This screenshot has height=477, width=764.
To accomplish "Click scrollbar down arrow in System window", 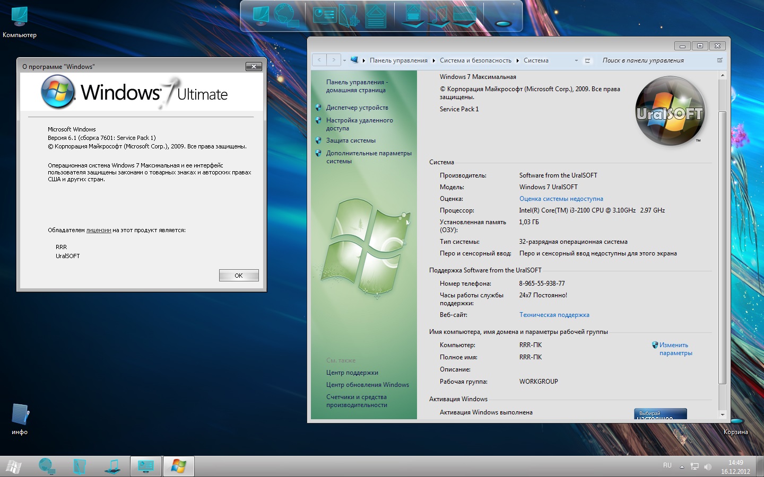I will coord(722,414).
